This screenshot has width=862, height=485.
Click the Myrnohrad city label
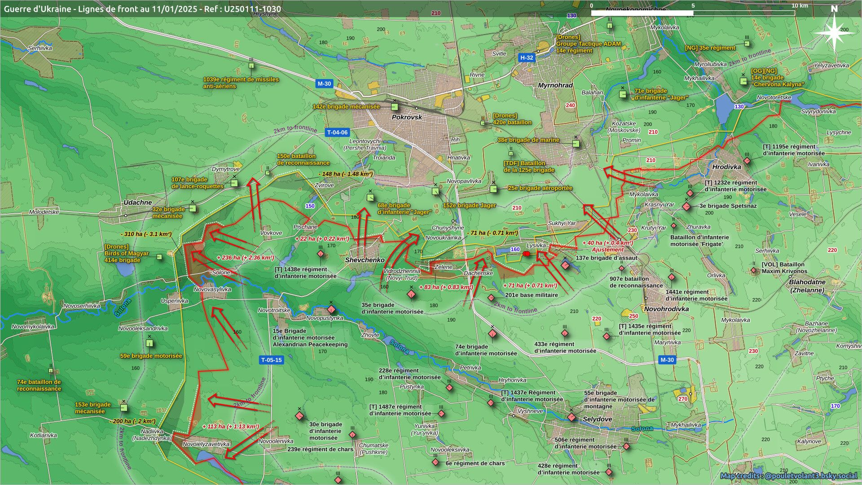(x=555, y=85)
